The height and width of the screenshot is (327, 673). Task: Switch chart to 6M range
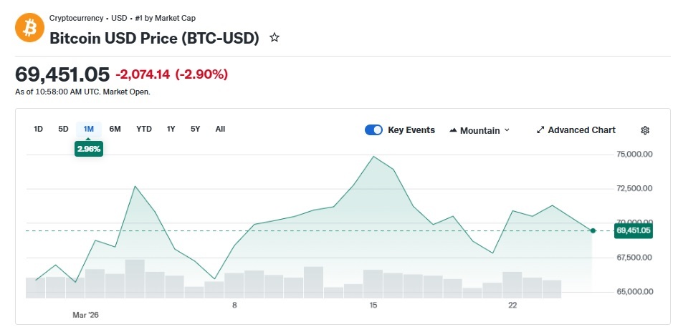[x=115, y=129]
